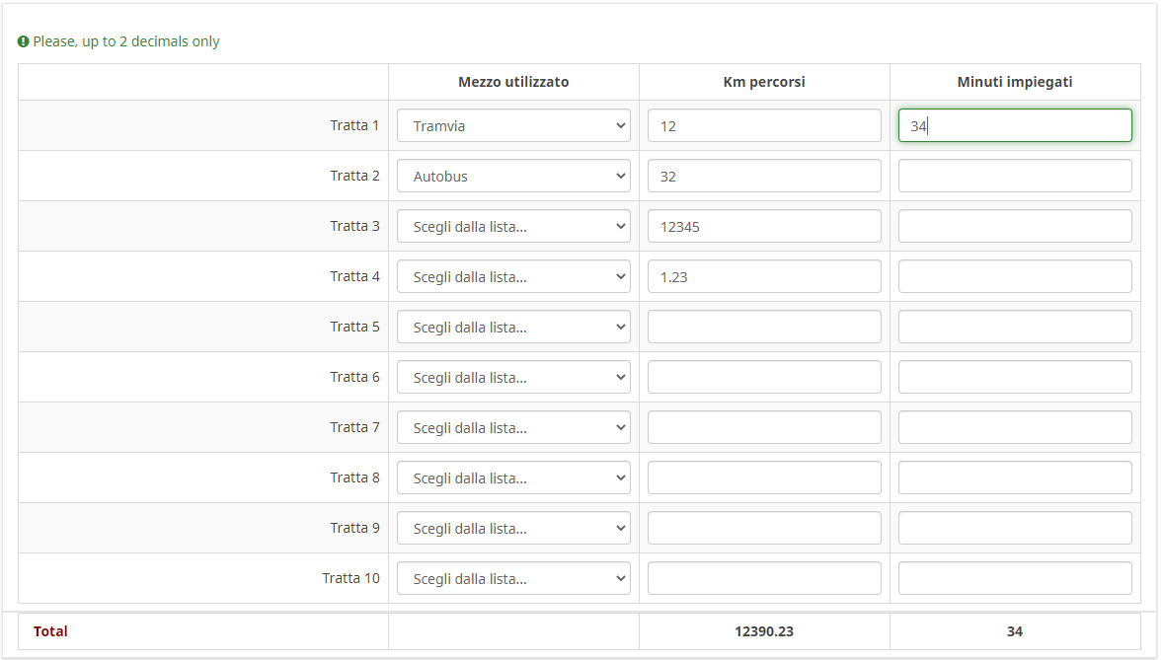
Task: Open the Tratta 10 transport dropdown
Action: pyautogui.click(x=513, y=578)
